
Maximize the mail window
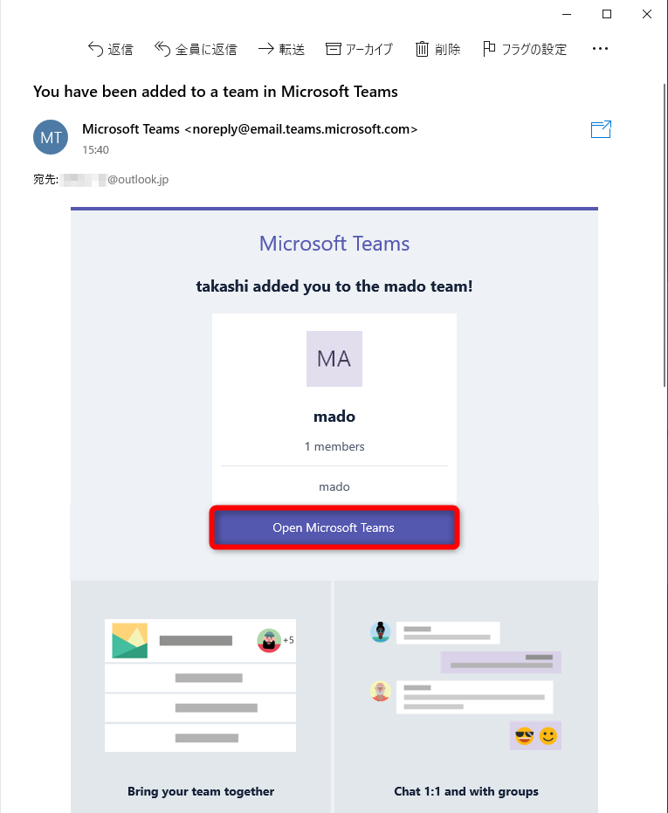[x=607, y=14]
